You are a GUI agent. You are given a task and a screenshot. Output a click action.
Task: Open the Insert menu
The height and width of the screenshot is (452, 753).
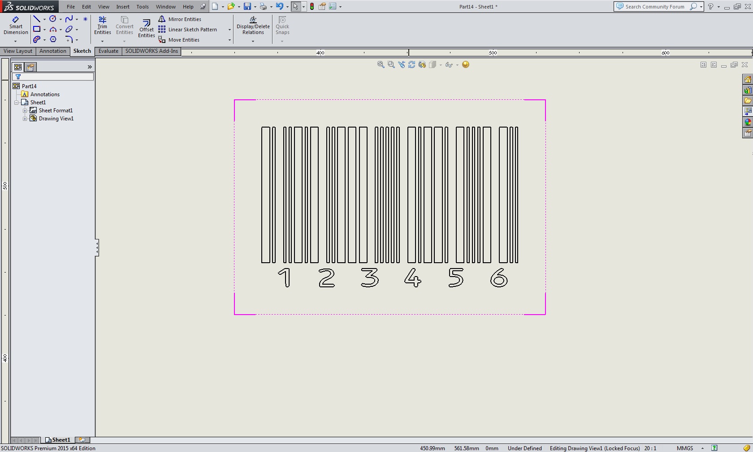pyautogui.click(x=122, y=7)
